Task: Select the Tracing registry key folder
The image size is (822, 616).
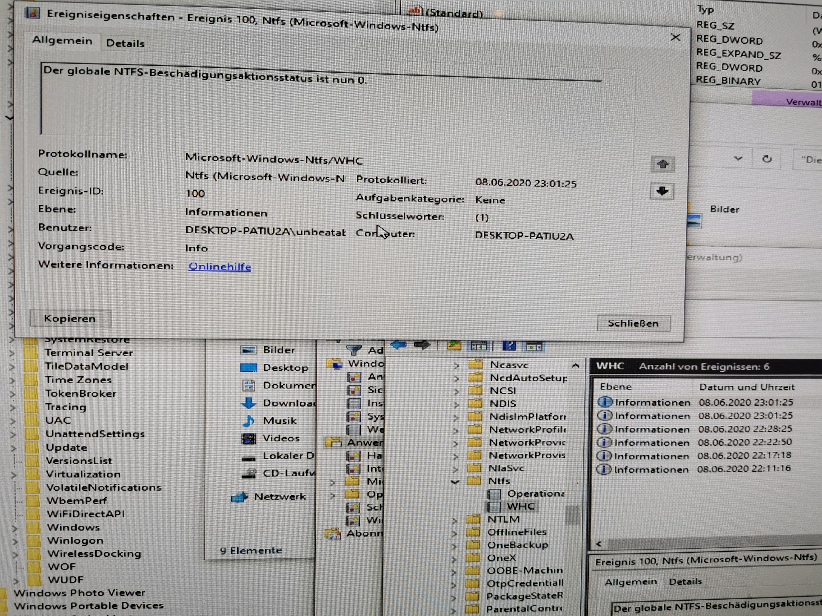Action: [x=31, y=407]
